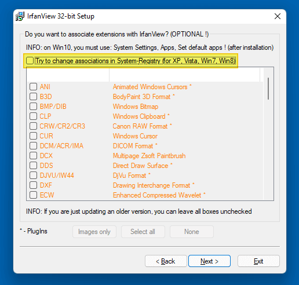Viewport: 299px width, 285px height.
Task: Enable 'Try to change associations in System-Registry' checkbox
Action: click(30, 61)
